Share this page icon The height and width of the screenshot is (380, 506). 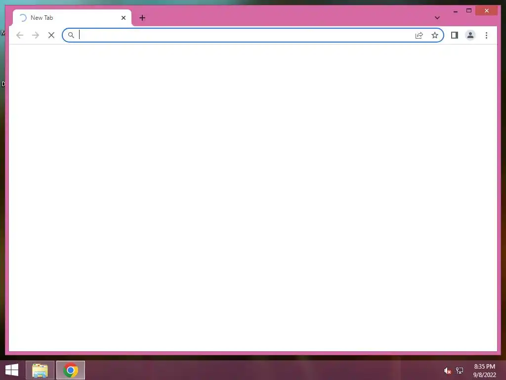pos(419,35)
